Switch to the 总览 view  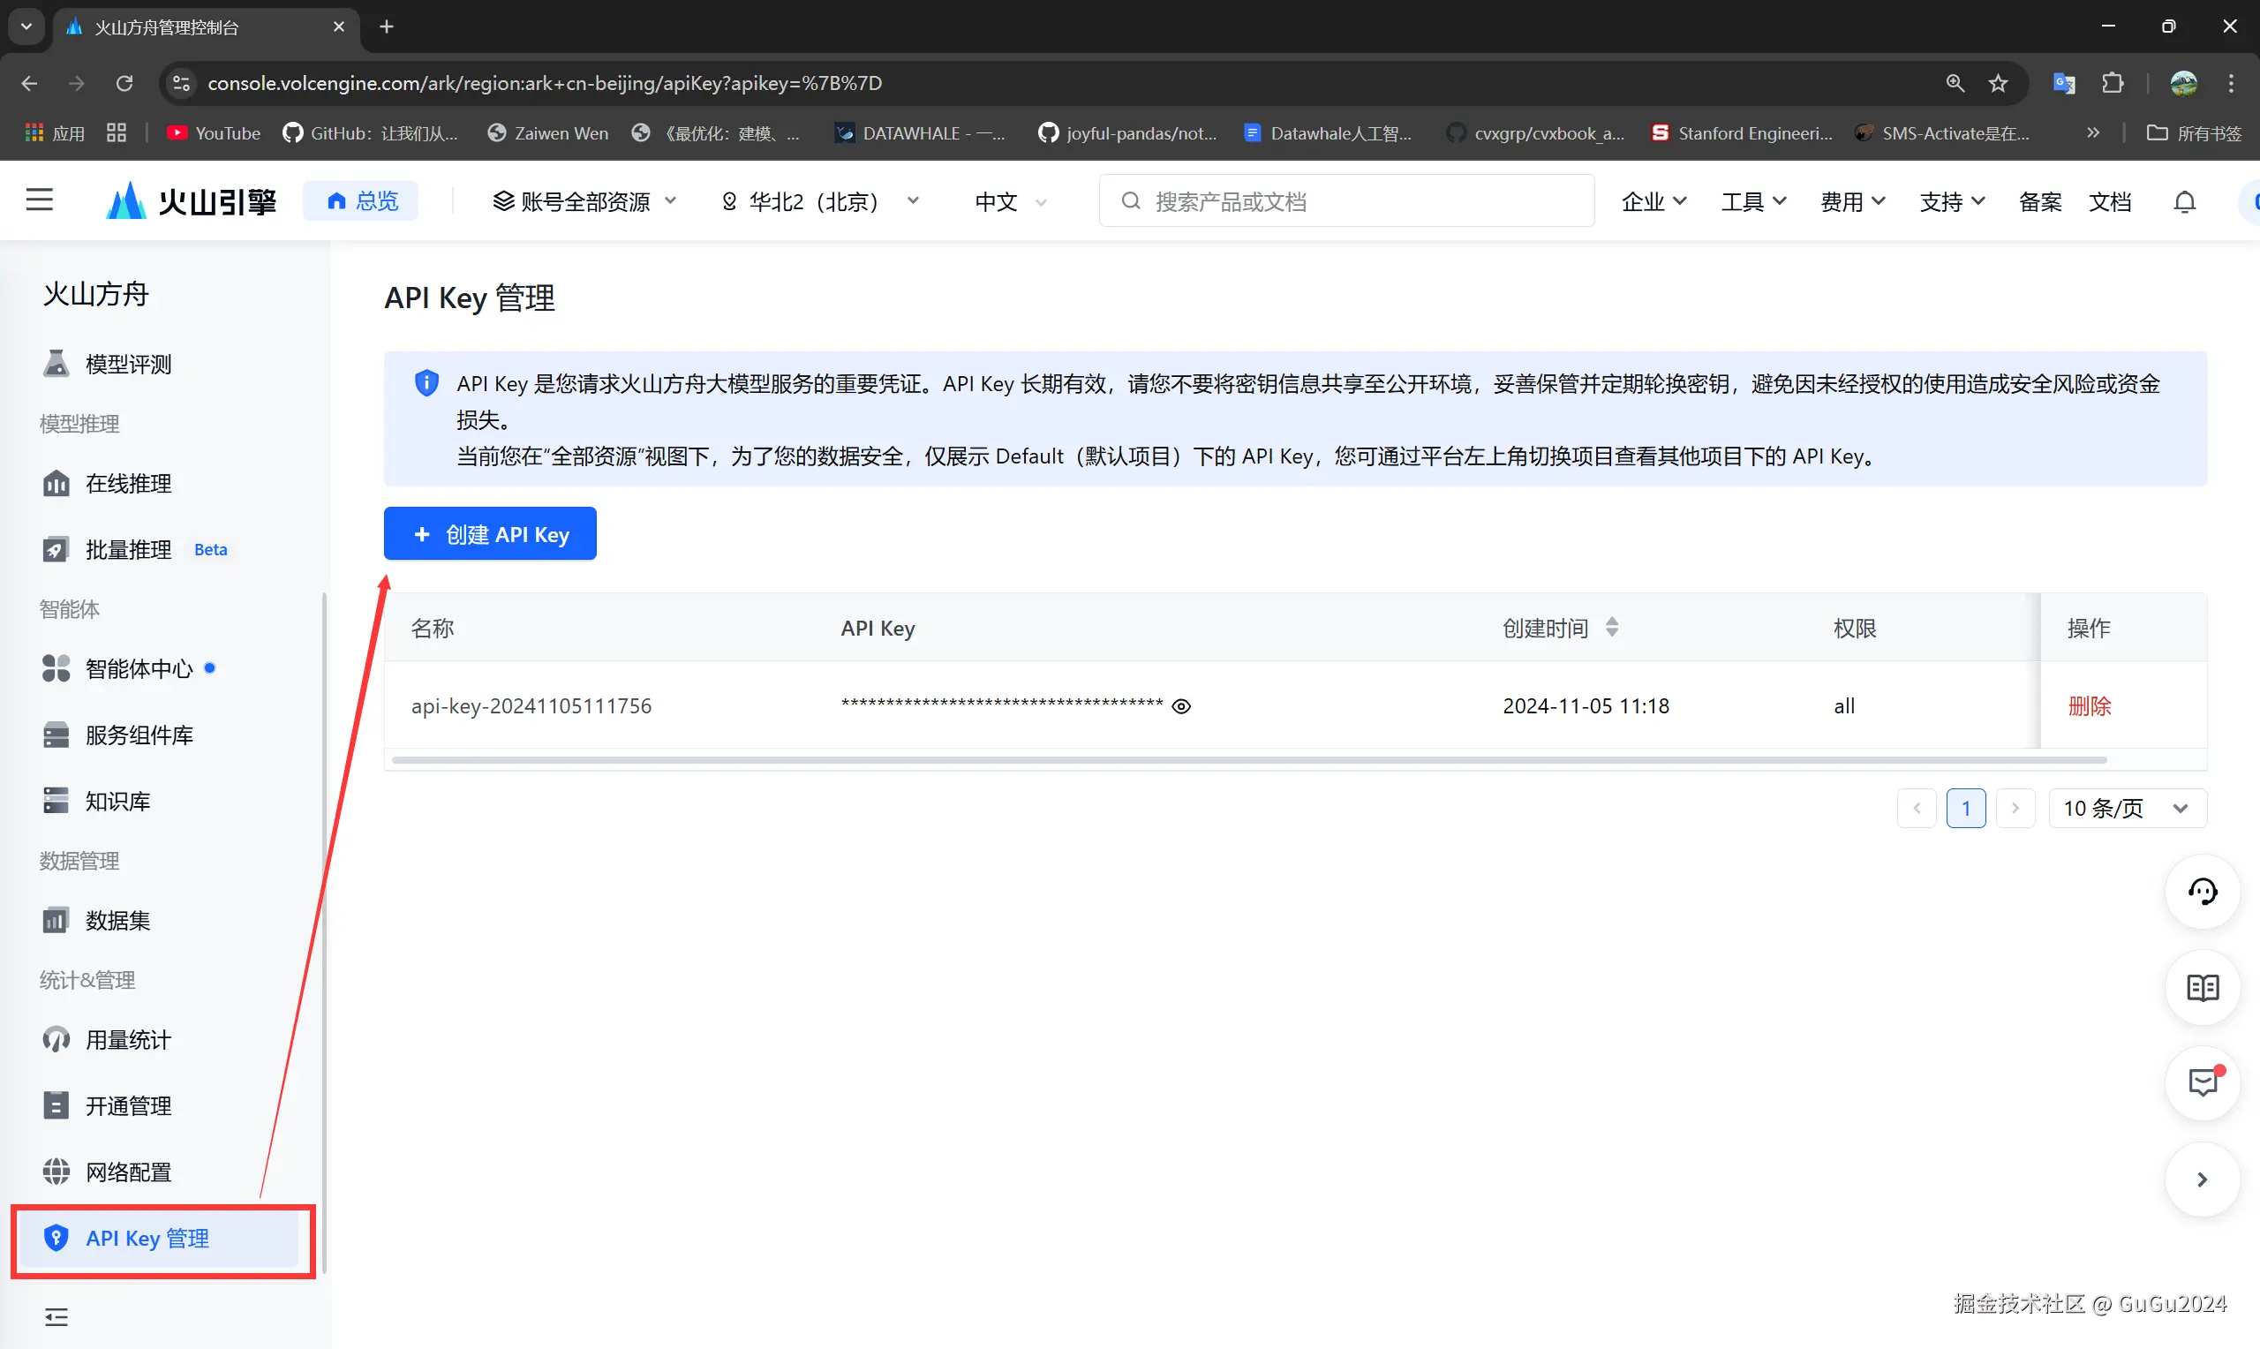click(361, 201)
